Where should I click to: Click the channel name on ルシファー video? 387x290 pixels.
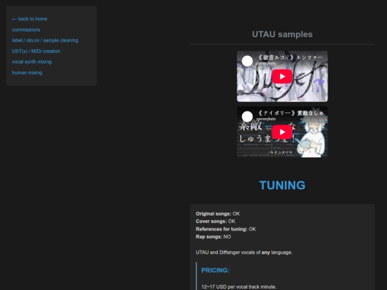click(x=266, y=64)
